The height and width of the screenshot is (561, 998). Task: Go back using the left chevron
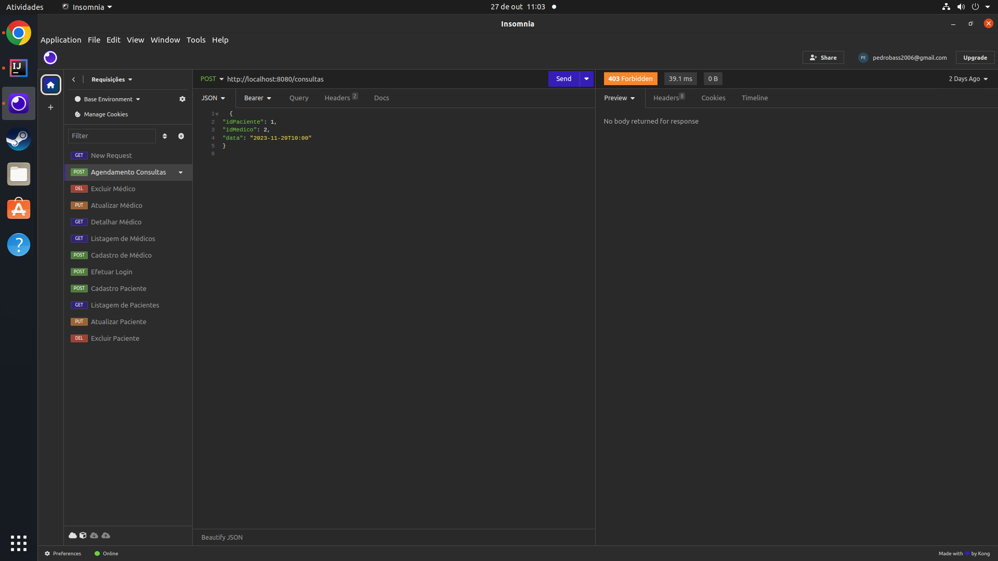pos(74,79)
